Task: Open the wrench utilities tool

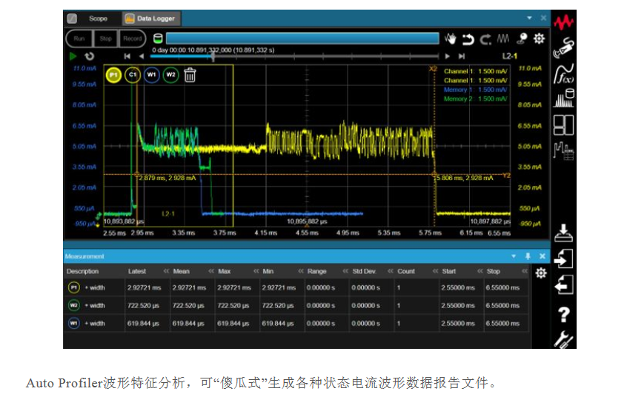Action: [564, 339]
